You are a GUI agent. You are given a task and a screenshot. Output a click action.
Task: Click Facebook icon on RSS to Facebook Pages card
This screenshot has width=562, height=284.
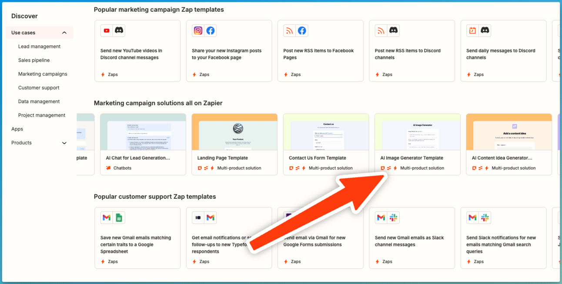(302, 30)
